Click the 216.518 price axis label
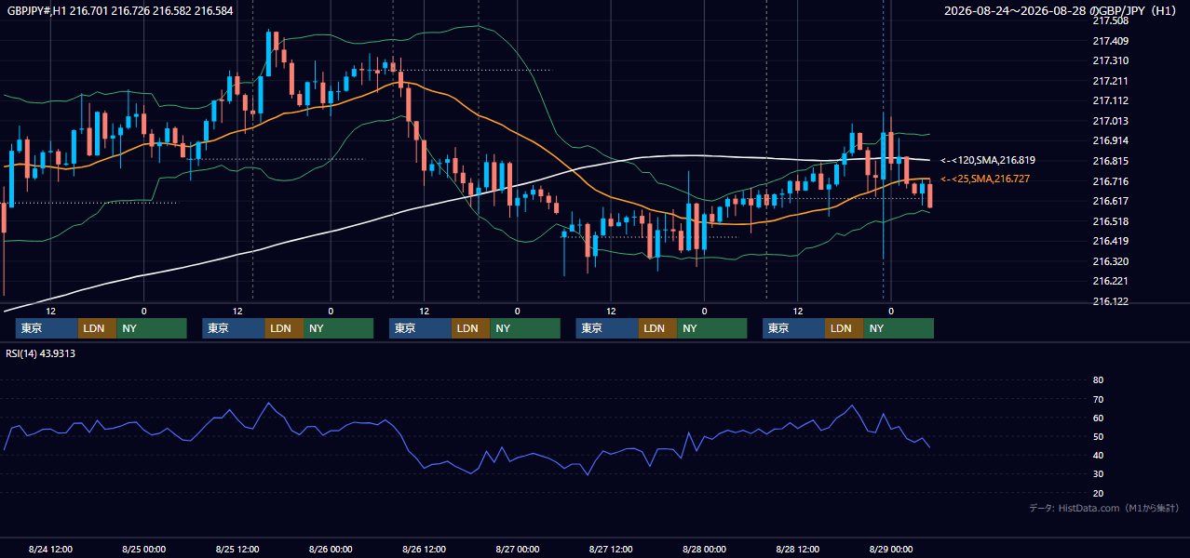Image resolution: width=1190 pixels, height=558 pixels. [1110, 221]
